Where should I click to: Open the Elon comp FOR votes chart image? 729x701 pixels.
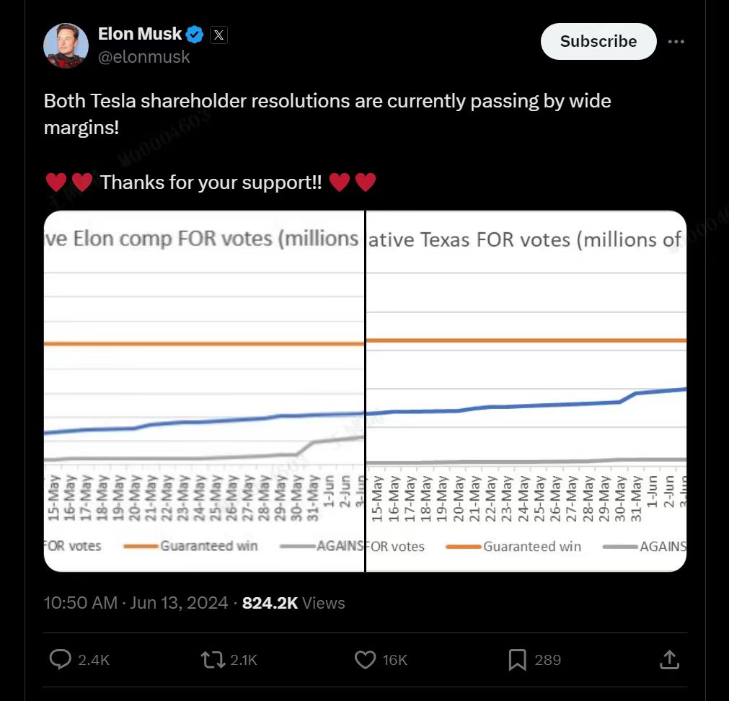click(204, 390)
